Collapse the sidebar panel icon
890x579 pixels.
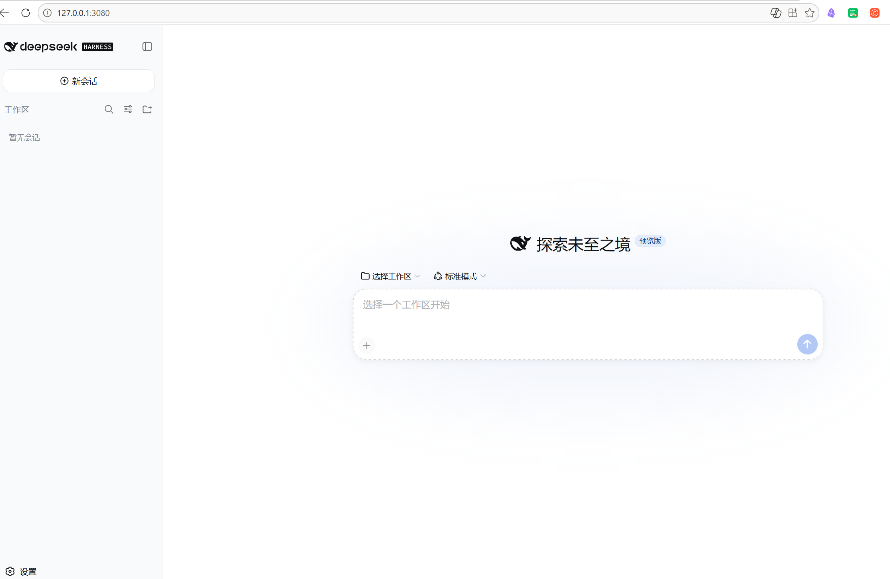(x=147, y=47)
